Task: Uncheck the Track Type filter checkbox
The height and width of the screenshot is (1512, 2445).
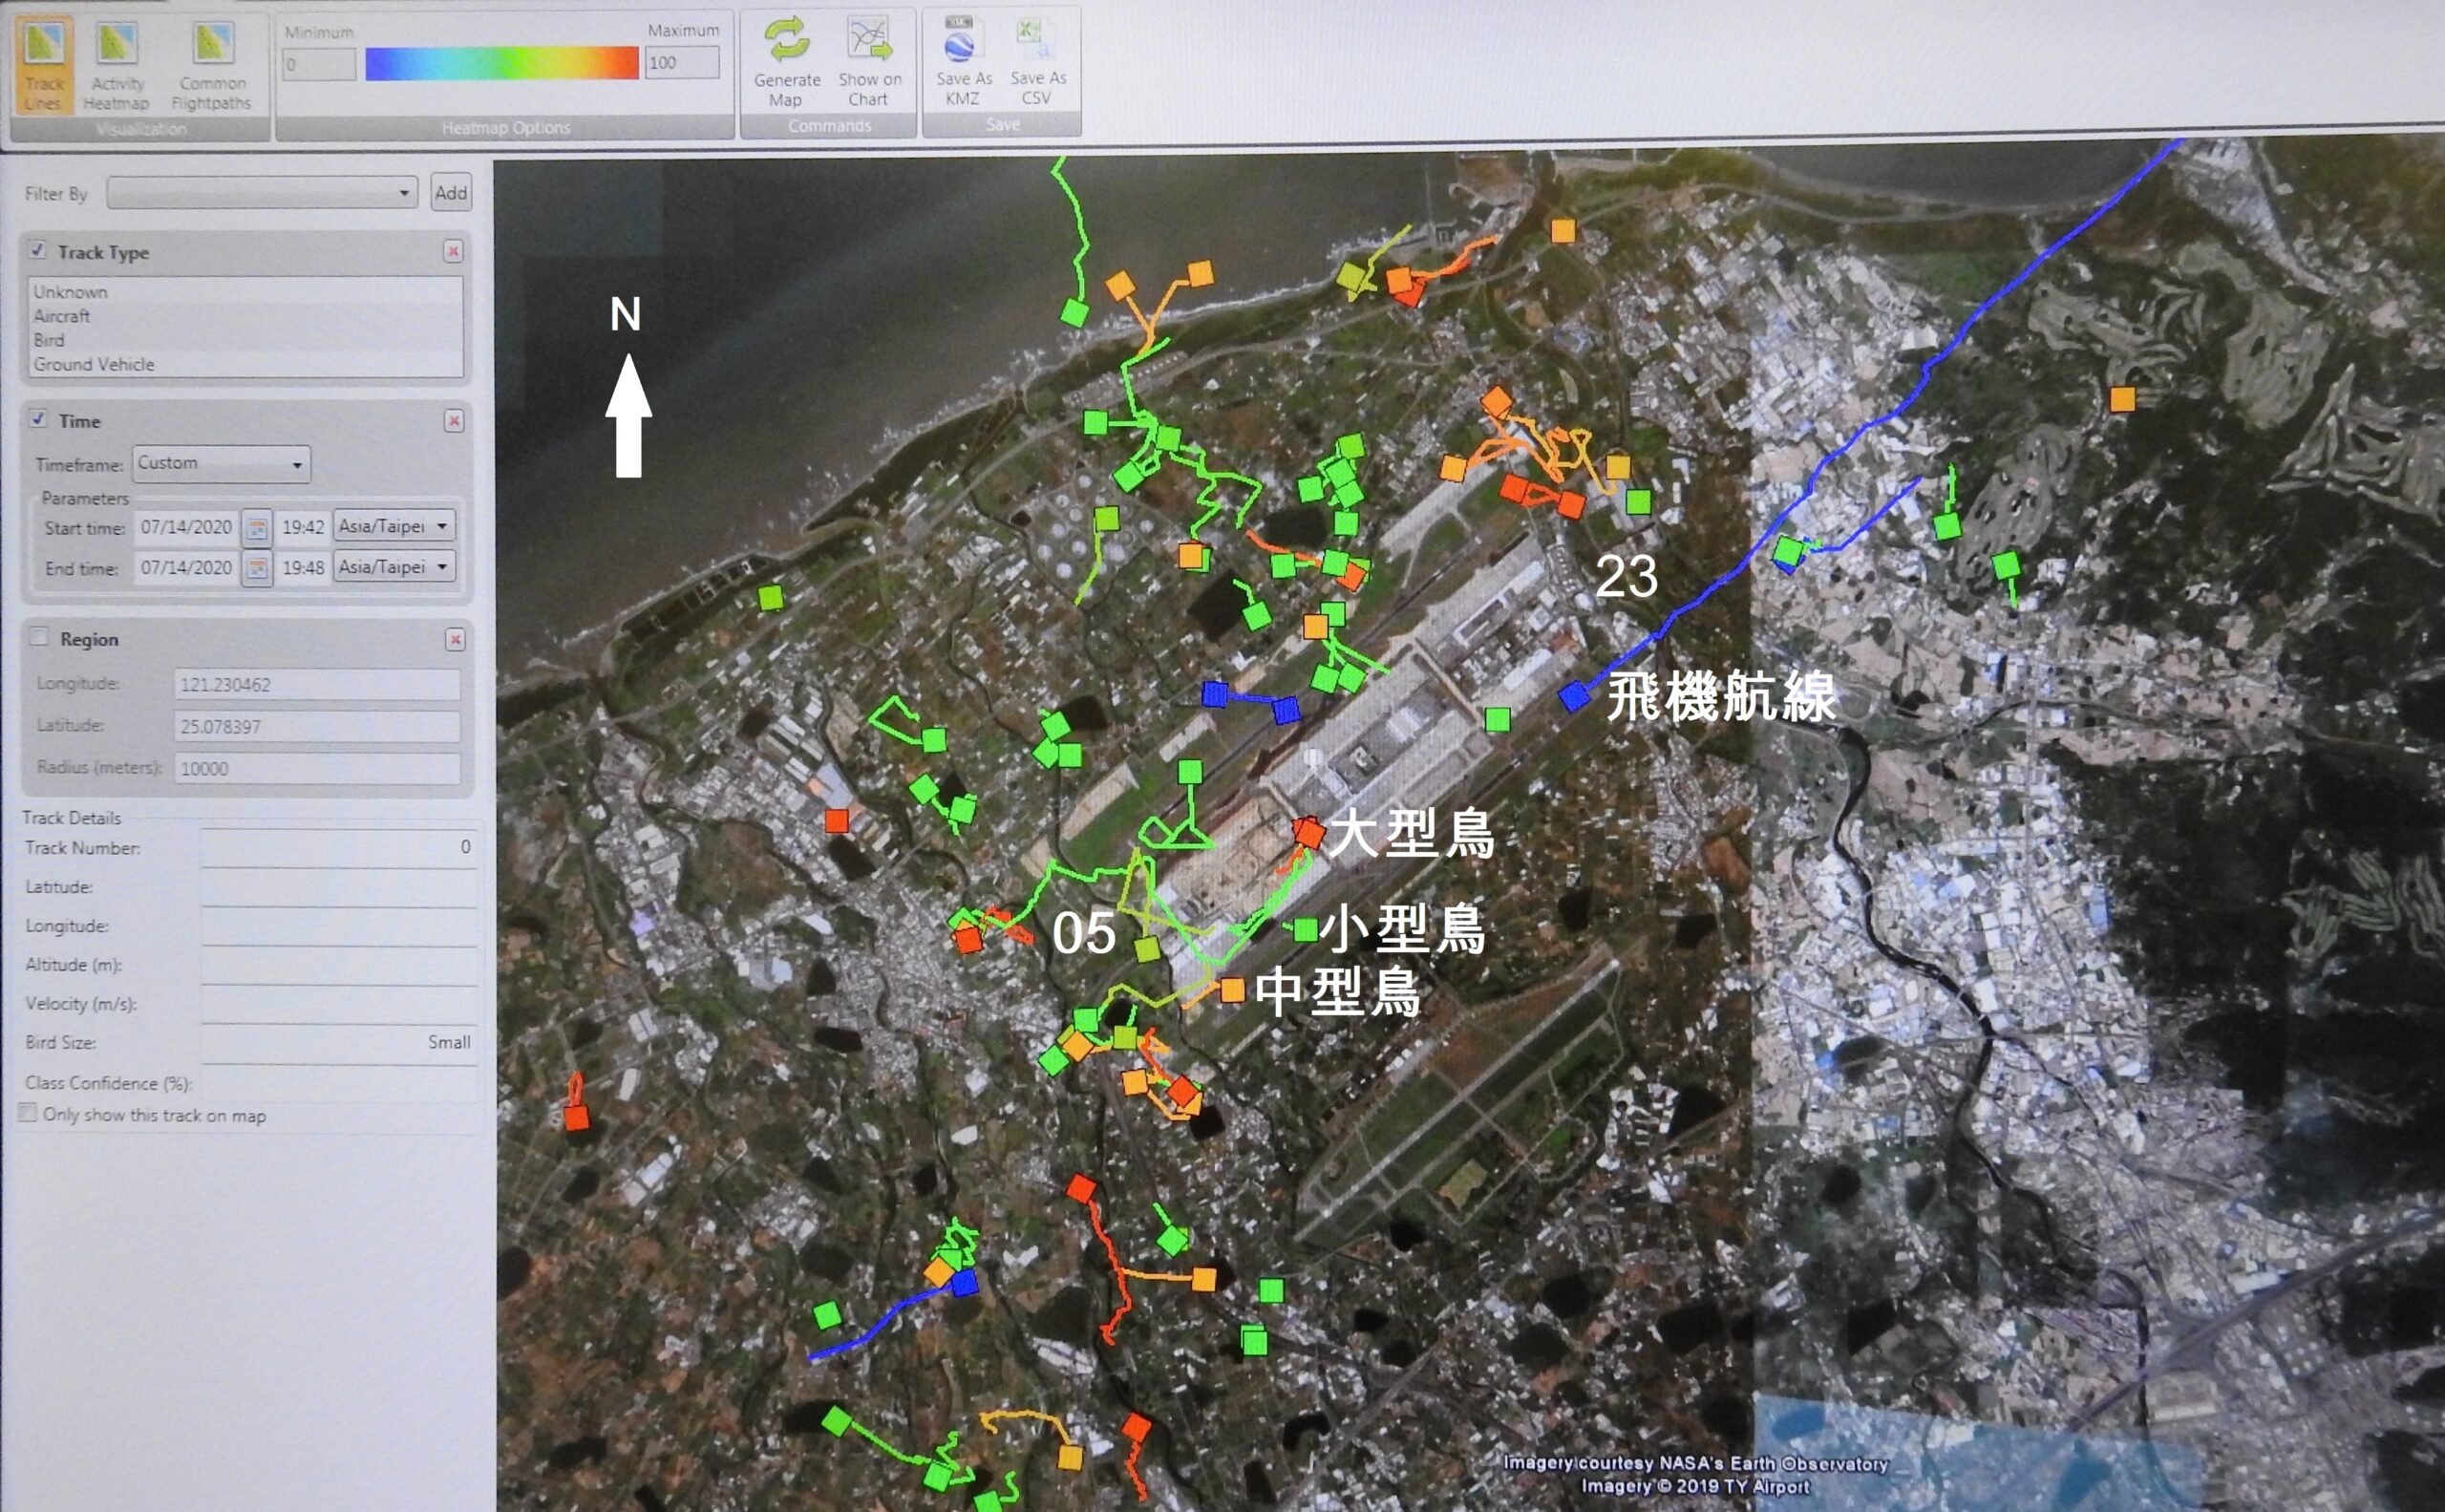Action: click(x=38, y=250)
